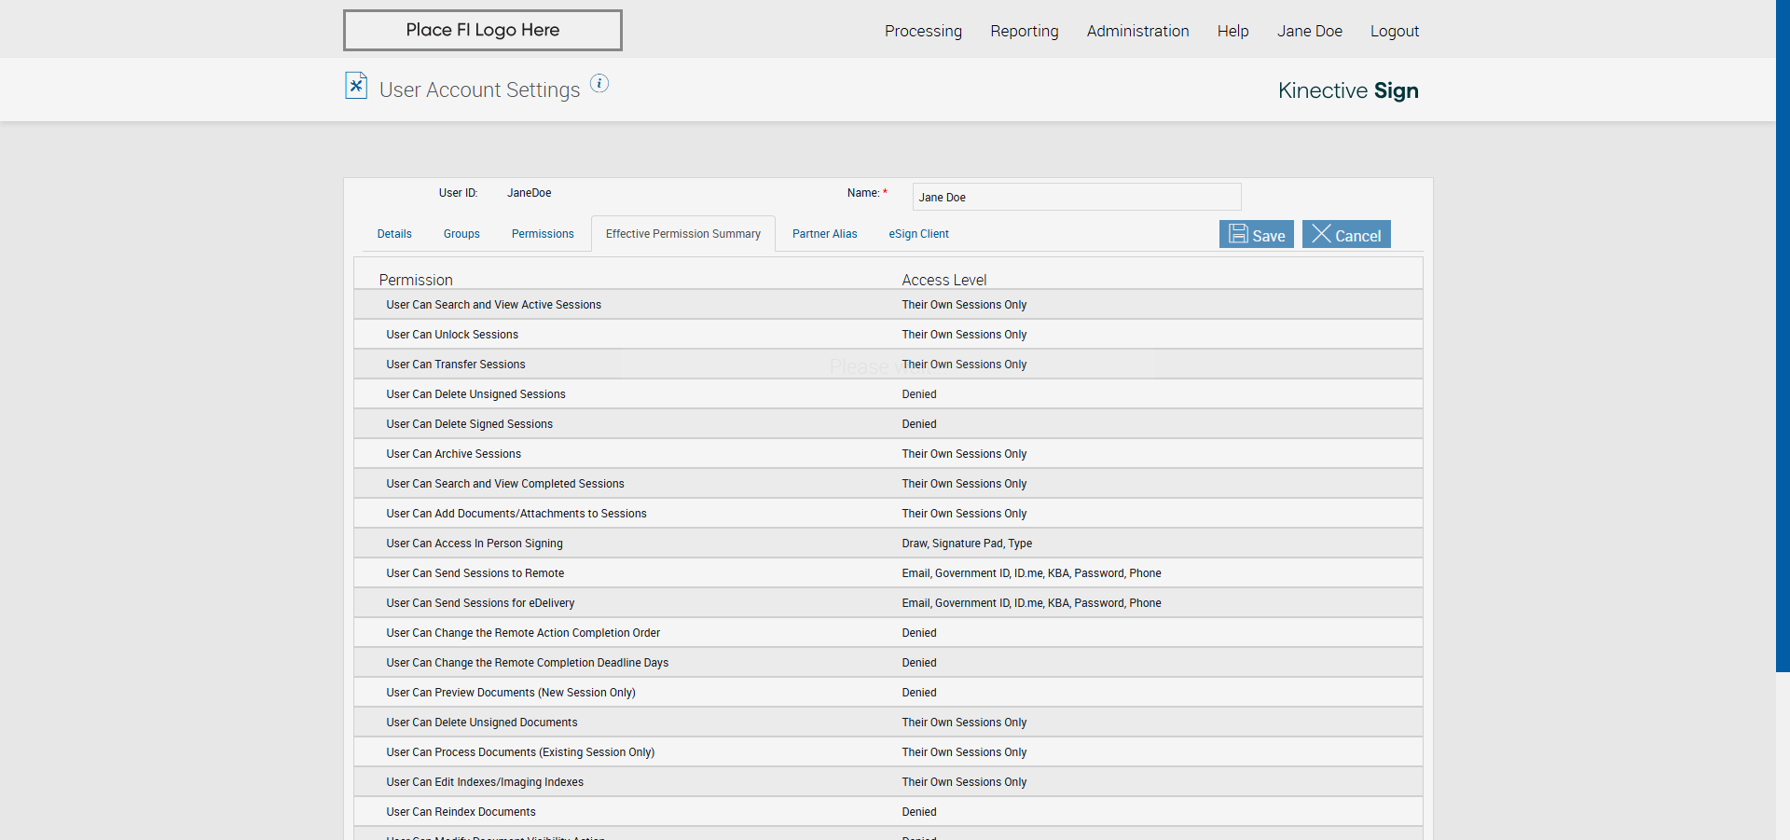This screenshot has height=840, width=1790.
Task: Switch to the Details tab
Action: [394, 234]
